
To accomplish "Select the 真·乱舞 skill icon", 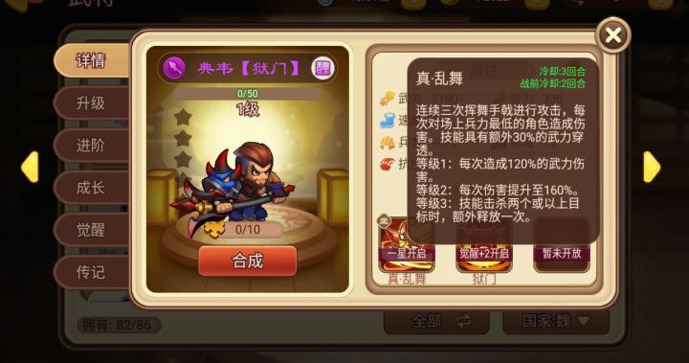I will (x=407, y=244).
